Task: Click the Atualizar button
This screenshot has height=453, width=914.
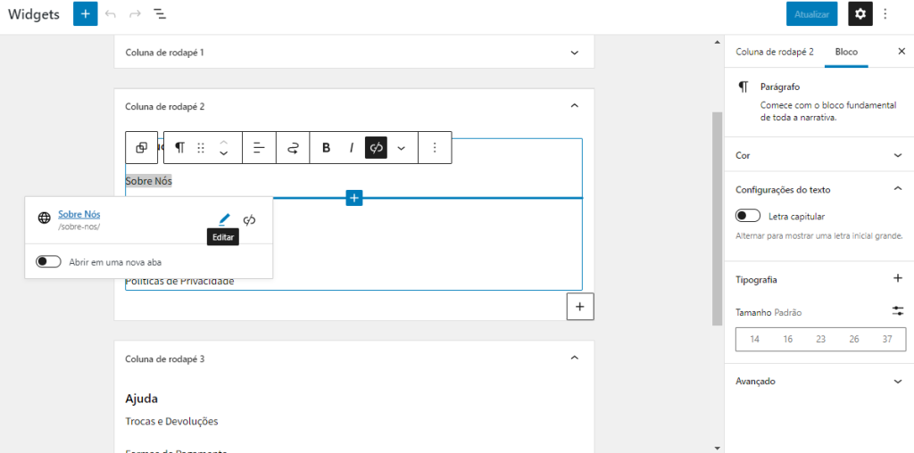Action: coord(811,14)
